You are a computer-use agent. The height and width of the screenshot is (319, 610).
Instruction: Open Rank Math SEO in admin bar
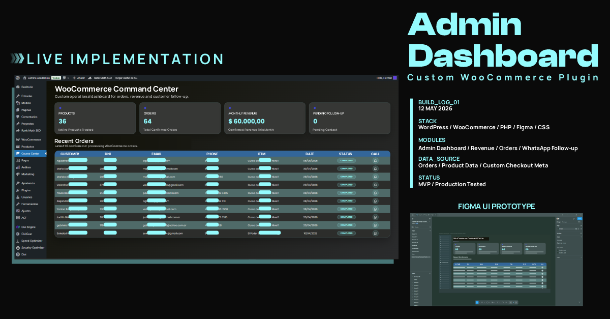coord(100,78)
